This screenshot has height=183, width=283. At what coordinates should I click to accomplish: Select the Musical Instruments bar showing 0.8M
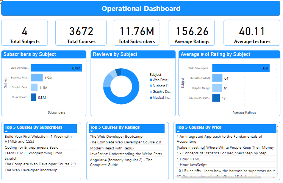[x=33, y=97]
